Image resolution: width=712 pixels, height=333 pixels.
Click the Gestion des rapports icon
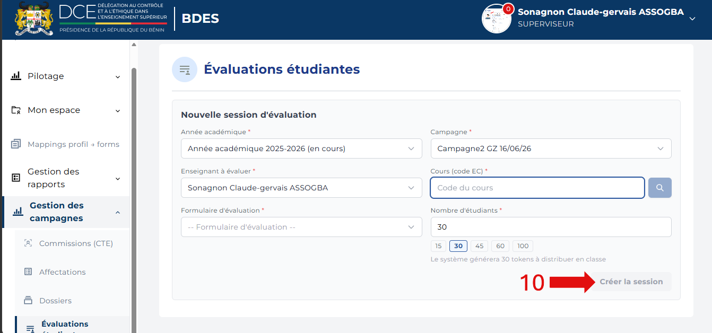tap(16, 178)
